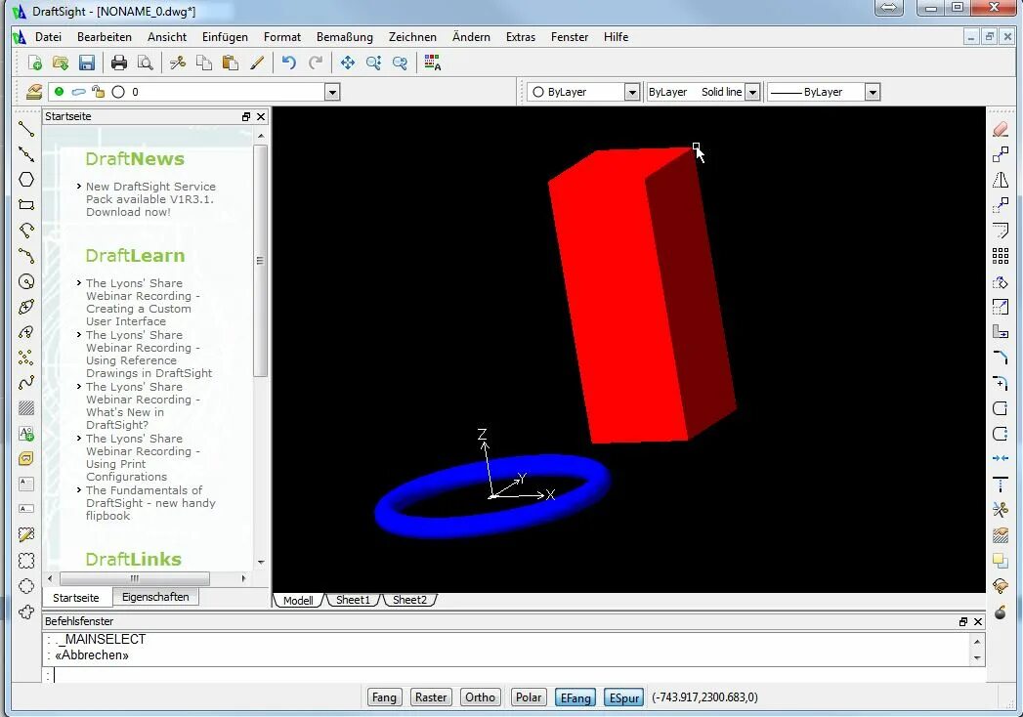Open the Zeichnen menu
The width and height of the screenshot is (1023, 717).
click(x=412, y=37)
